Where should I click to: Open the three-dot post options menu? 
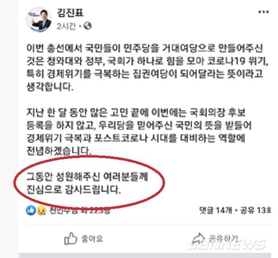coord(264,12)
